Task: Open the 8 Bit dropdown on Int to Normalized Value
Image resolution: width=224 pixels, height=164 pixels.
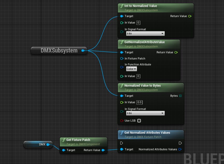Action: click(x=145, y=33)
